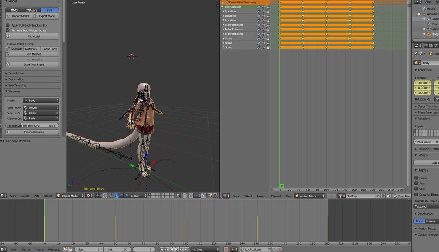Expand the Translation panel

click(16, 74)
